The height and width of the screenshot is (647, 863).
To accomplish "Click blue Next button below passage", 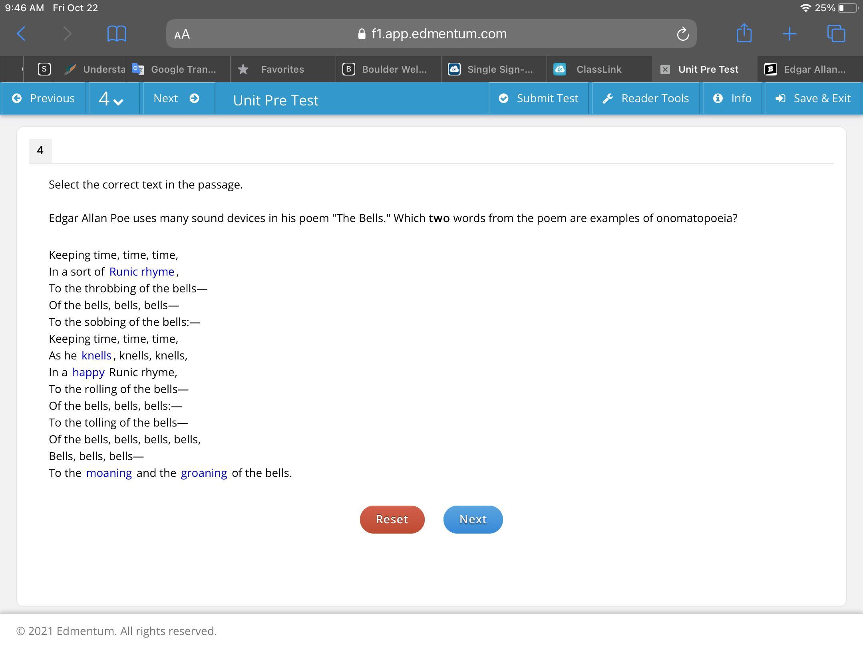I will click(473, 519).
